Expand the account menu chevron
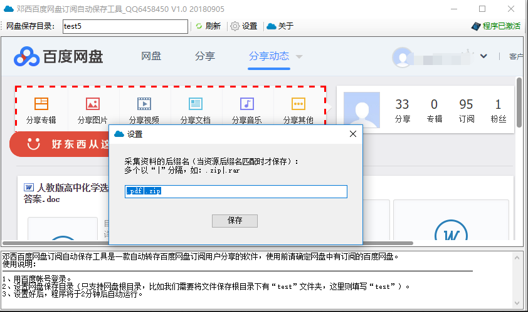This screenshot has height=312, width=528. point(483,56)
